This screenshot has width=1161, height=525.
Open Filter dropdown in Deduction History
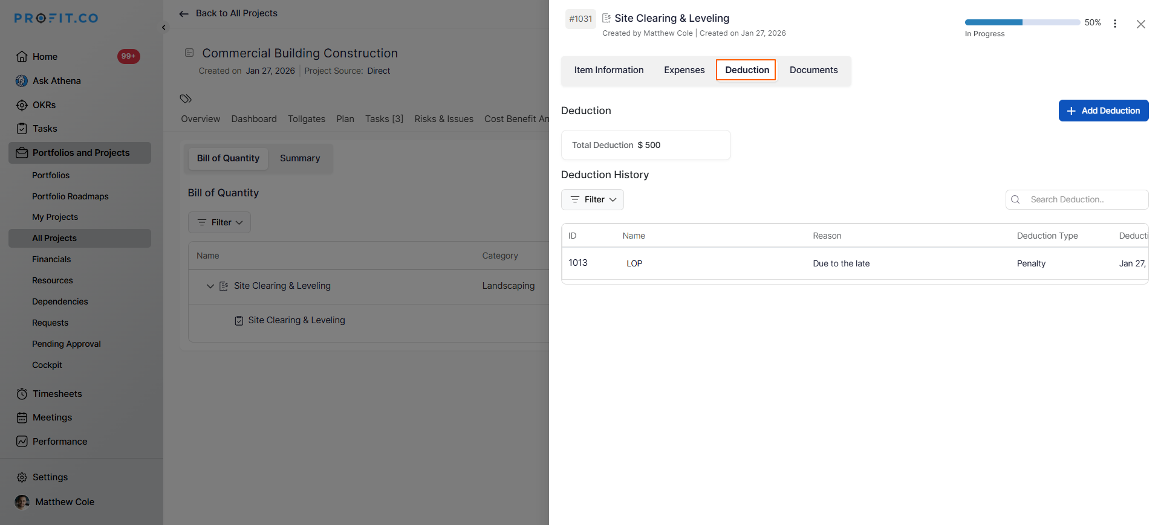tap(593, 199)
